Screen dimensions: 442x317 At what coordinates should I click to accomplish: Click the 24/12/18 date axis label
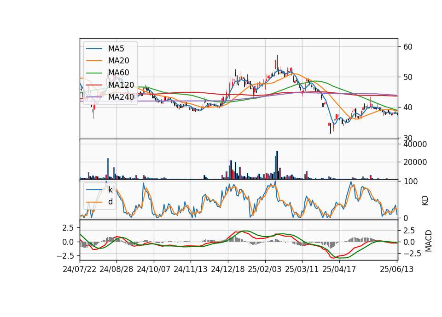coord(228,269)
